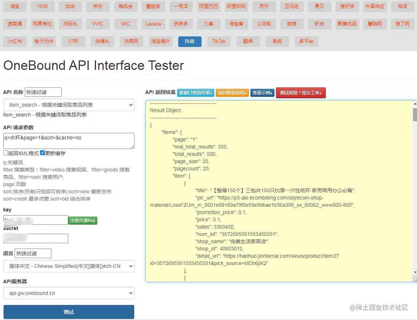Open the 苏宁 platform tab

[x=264, y=7]
